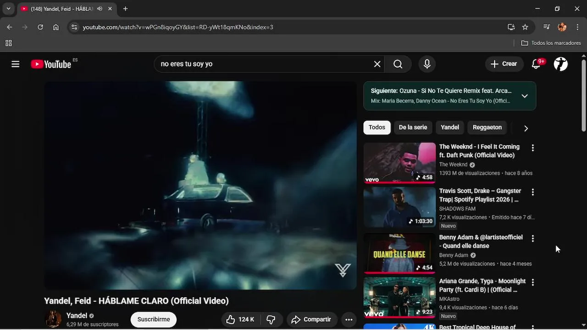
Task: Start voice search with microphone icon
Action: (427, 64)
